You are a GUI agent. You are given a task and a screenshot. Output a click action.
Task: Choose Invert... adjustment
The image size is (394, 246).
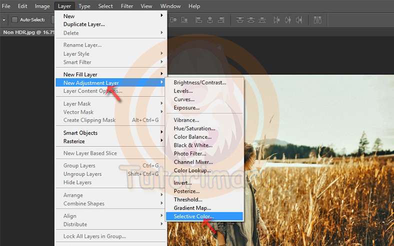(x=204, y=182)
